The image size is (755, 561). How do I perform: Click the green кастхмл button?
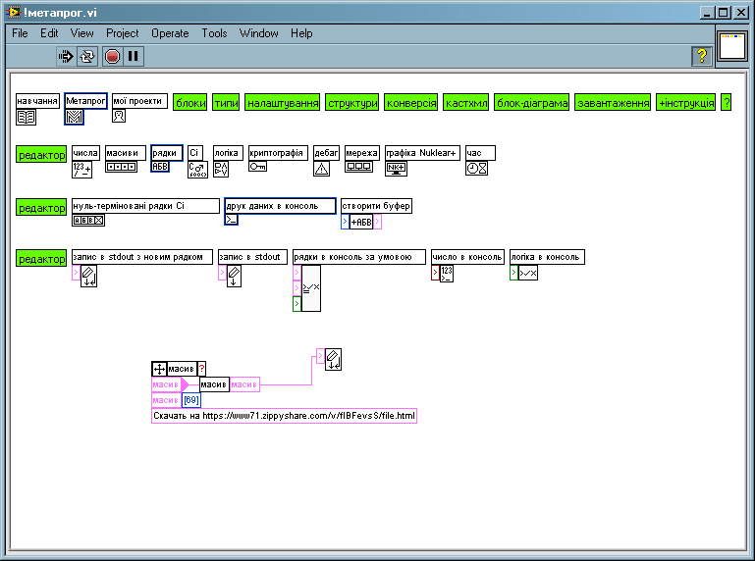466,102
